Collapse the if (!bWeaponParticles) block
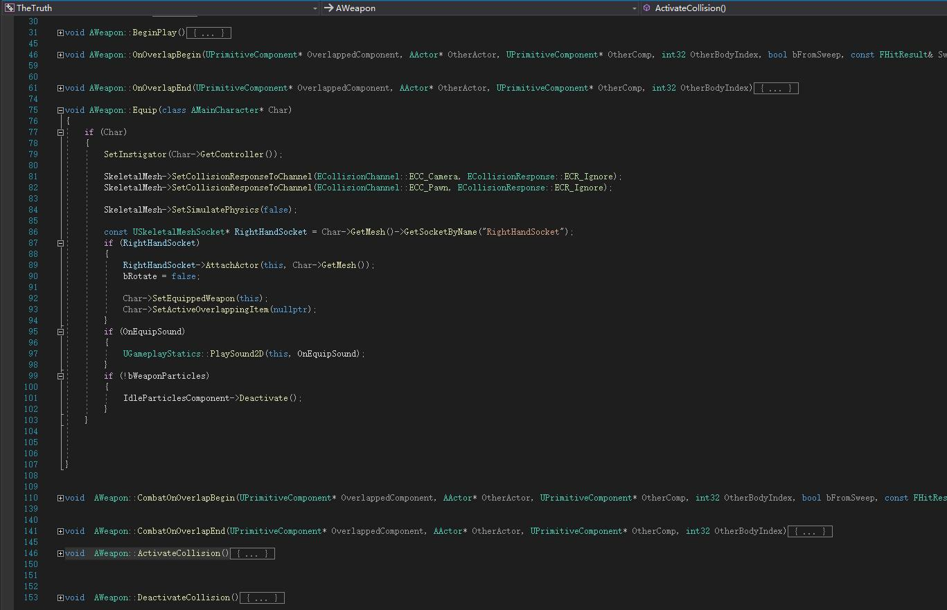 point(60,376)
